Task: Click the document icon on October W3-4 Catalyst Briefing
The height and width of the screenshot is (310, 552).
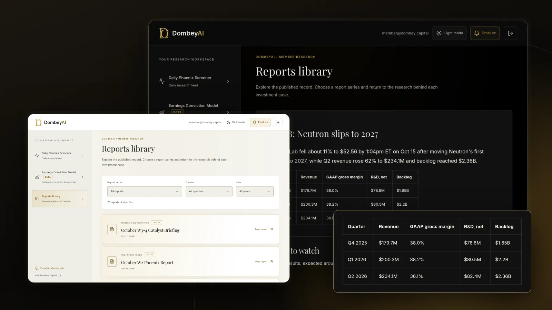Action: tap(112, 229)
